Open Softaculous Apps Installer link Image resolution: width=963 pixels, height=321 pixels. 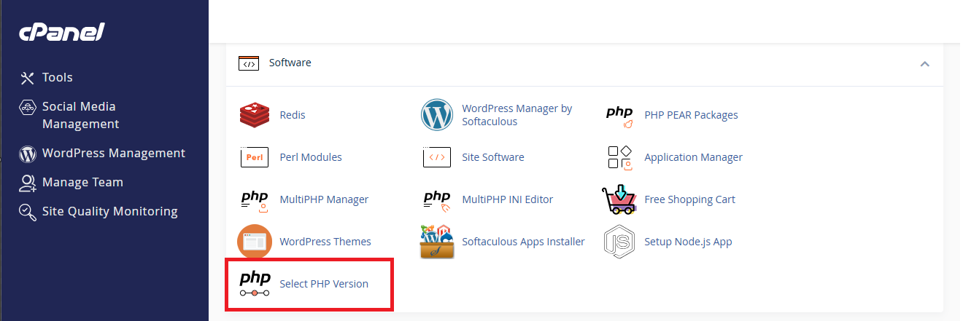tap(523, 242)
